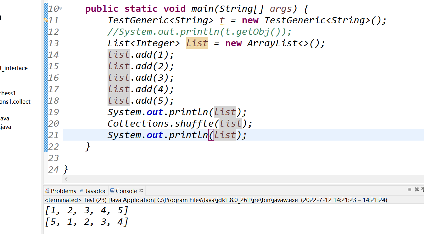Click line number 24 in the gutter

pos(53,169)
